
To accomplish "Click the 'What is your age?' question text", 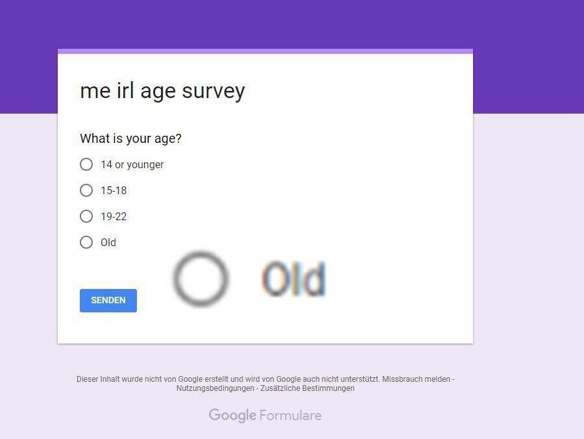I will 130,138.
